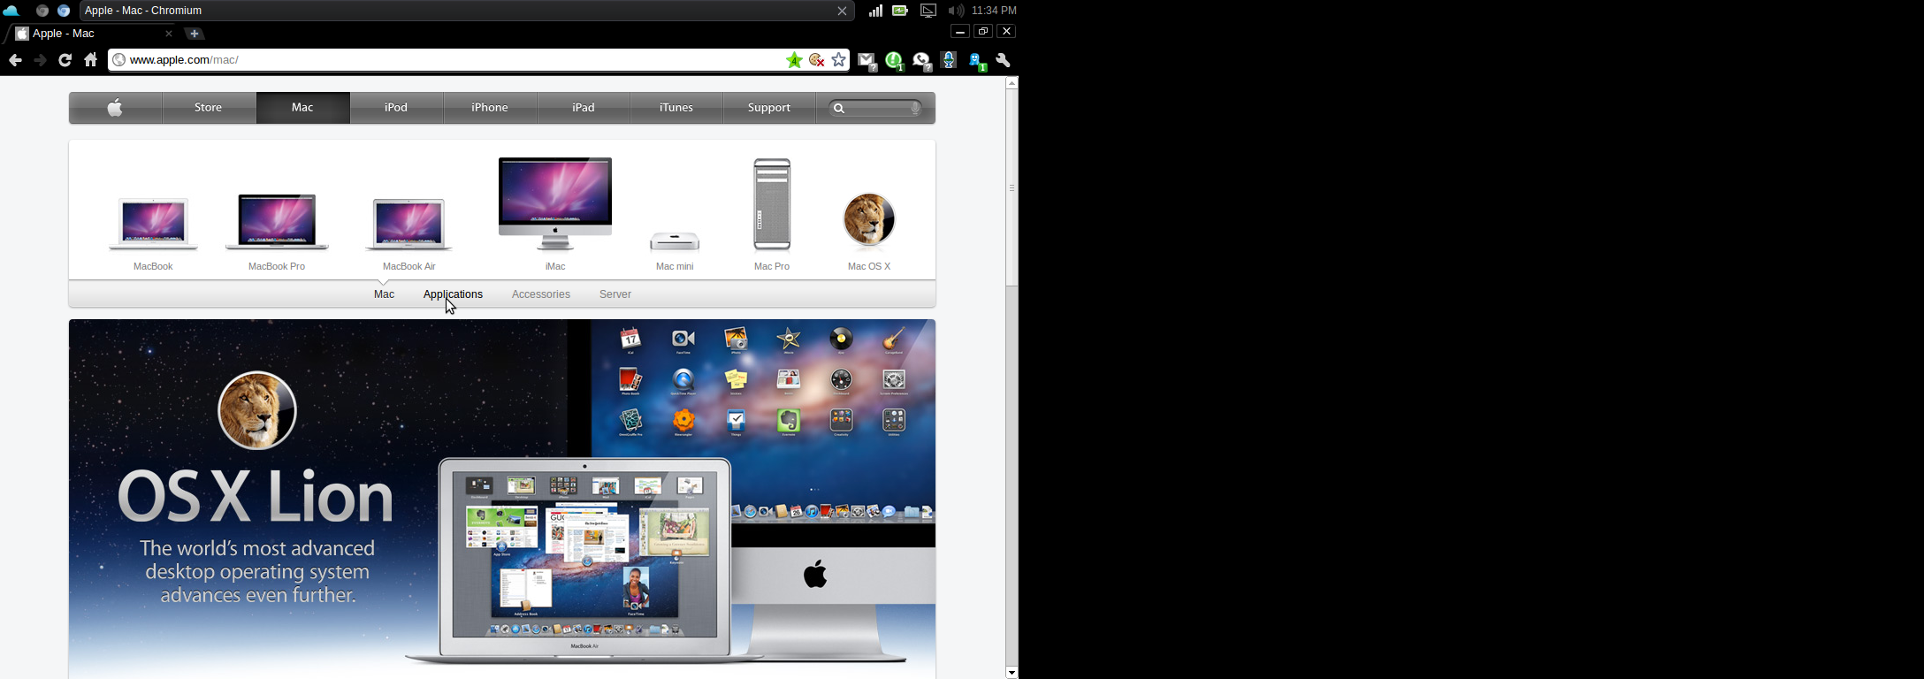The image size is (1924, 679).
Task: Click the scrollbar down arrow
Action: (1012, 673)
